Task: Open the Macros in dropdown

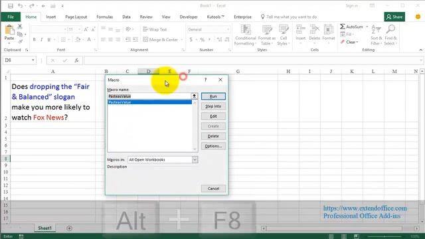Action: click(195, 160)
